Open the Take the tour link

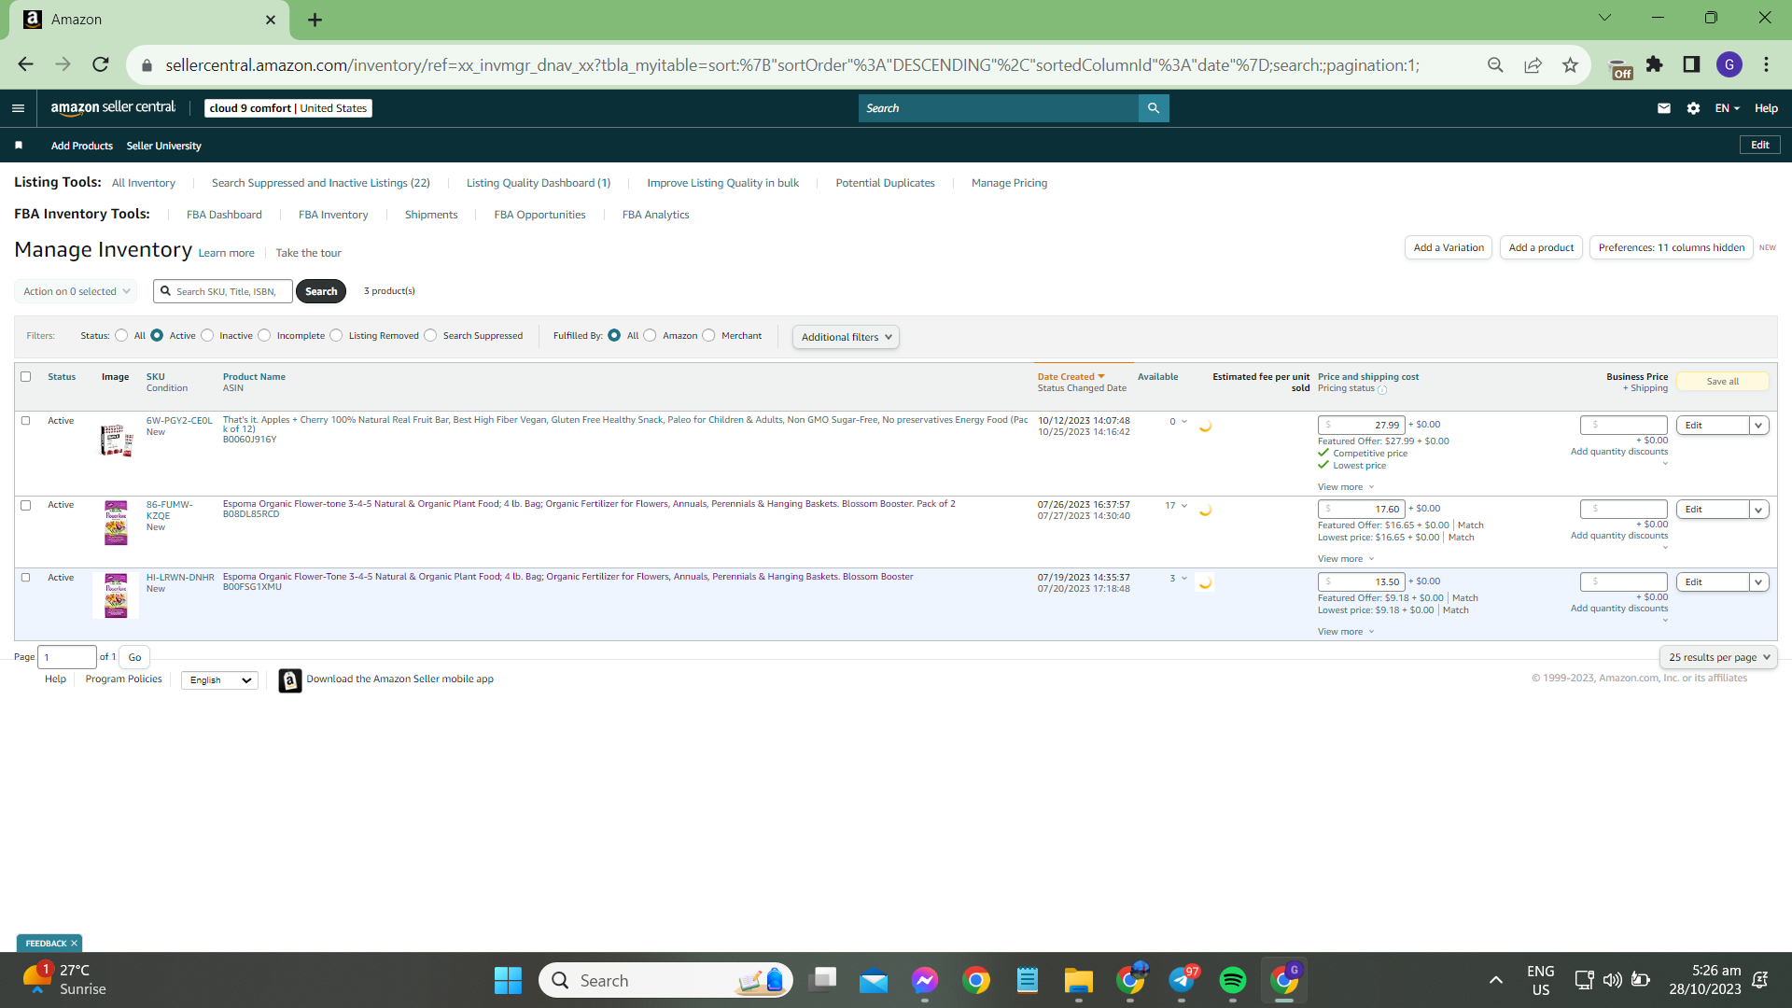[x=309, y=253]
